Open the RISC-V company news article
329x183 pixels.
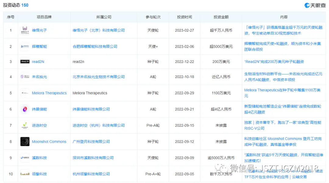pos(283,125)
